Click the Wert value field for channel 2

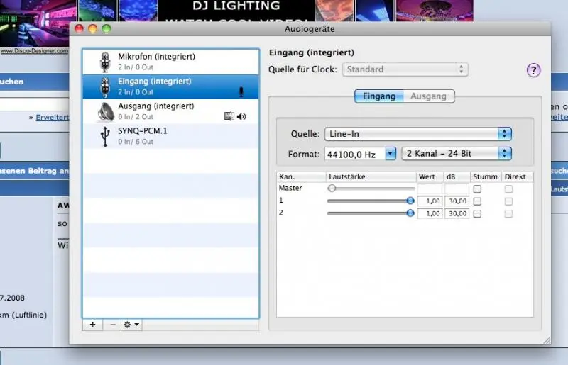[x=430, y=213]
